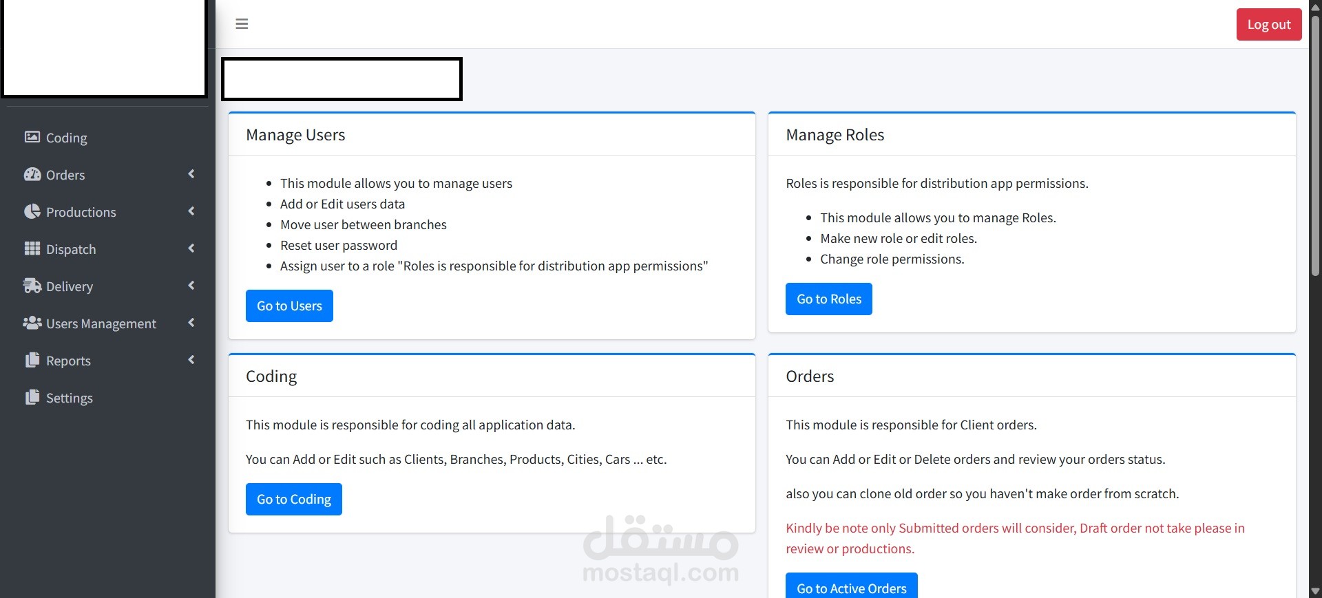Click the Delivery truck icon
The image size is (1322, 598).
coord(32,286)
